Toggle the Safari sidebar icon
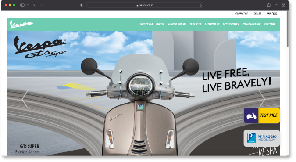 point(22,5)
